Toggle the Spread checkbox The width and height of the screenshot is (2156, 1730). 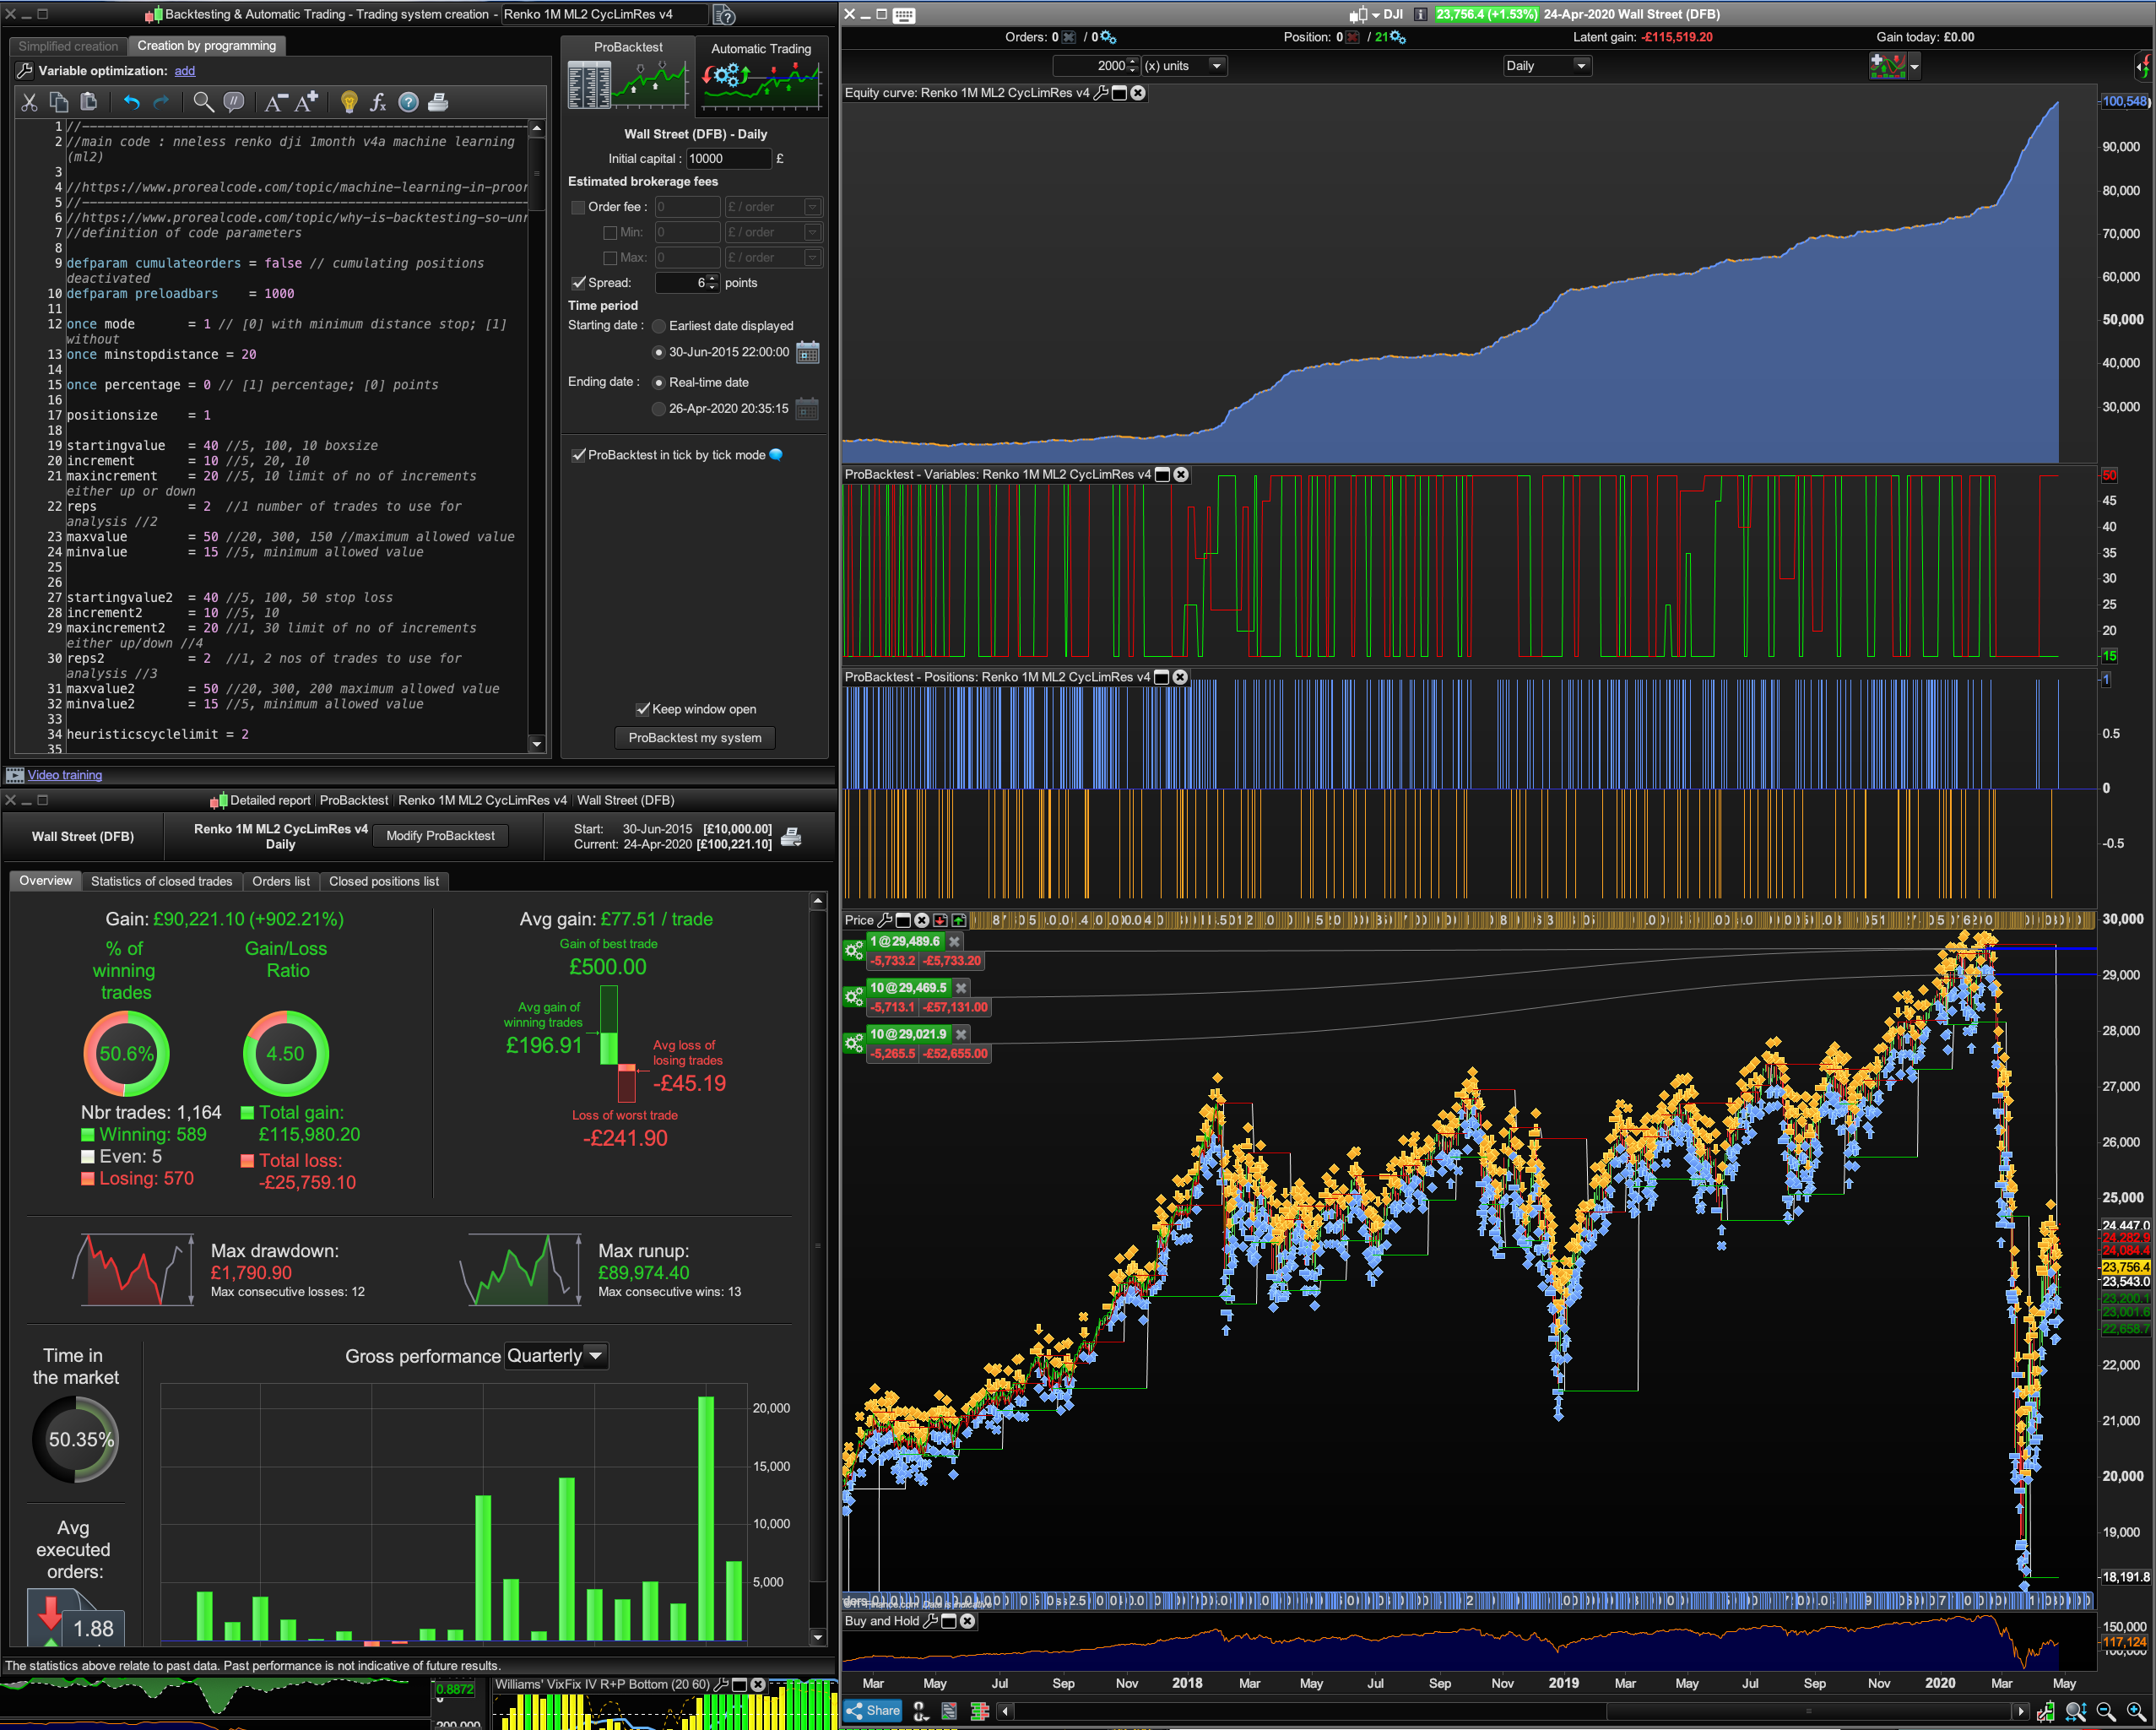tap(578, 283)
